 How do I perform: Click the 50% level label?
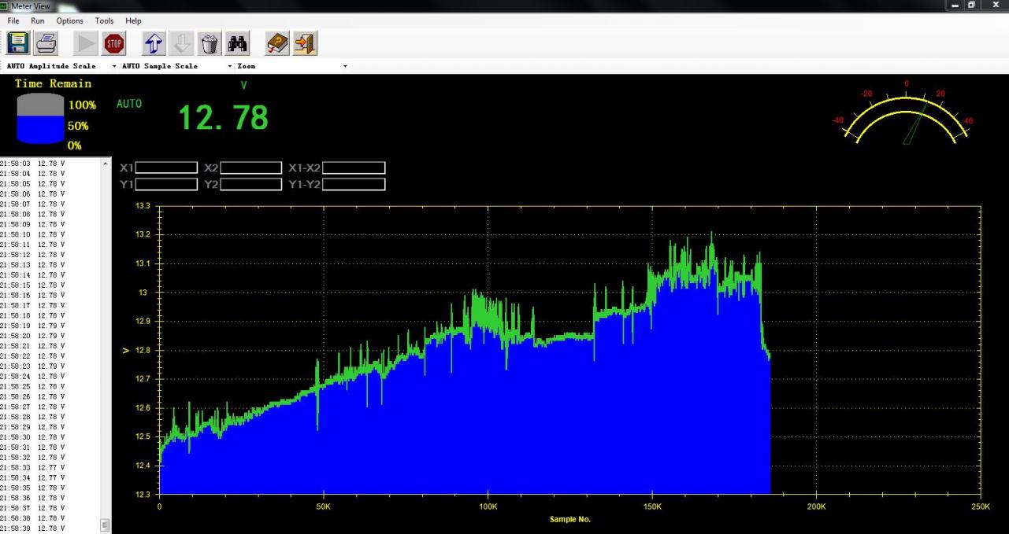point(78,126)
